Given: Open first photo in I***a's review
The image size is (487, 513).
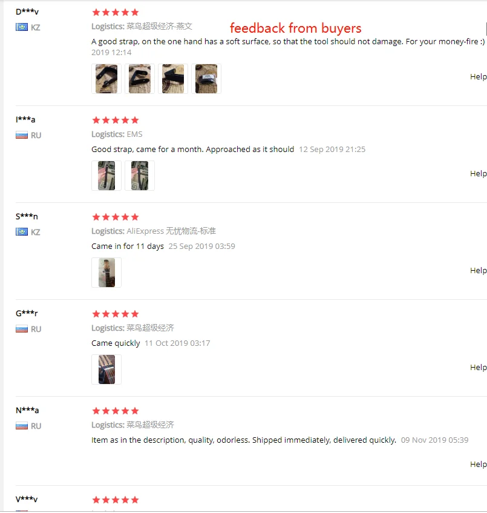Looking at the screenshot, I should tap(106, 176).
